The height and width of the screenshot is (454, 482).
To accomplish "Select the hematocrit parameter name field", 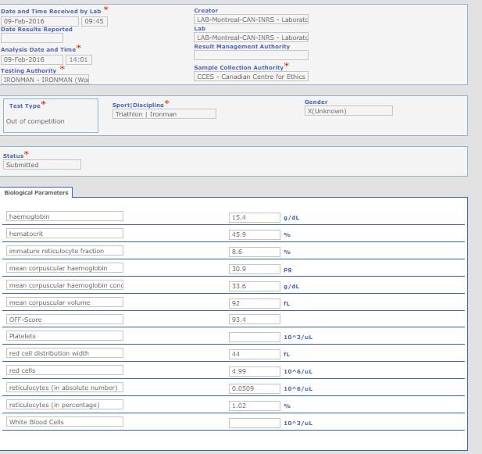I will pos(65,234).
